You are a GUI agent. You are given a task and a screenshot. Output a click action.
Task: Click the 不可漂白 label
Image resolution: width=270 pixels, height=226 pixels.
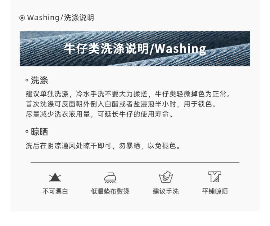click(55, 191)
